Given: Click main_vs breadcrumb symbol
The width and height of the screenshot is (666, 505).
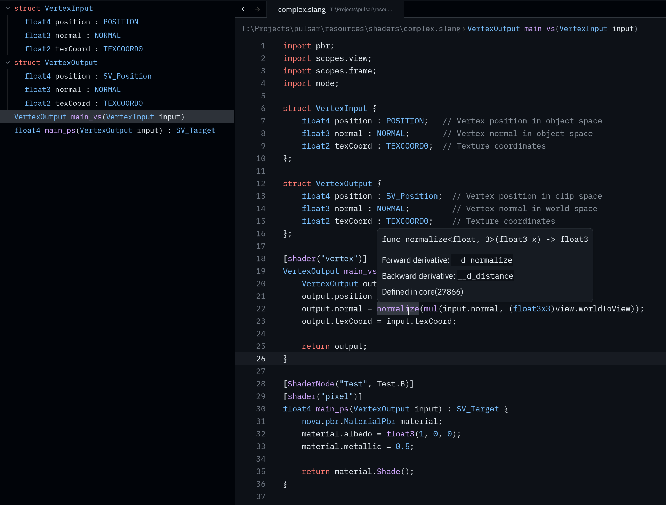Looking at the screenshot, I should tap(552, 29).
